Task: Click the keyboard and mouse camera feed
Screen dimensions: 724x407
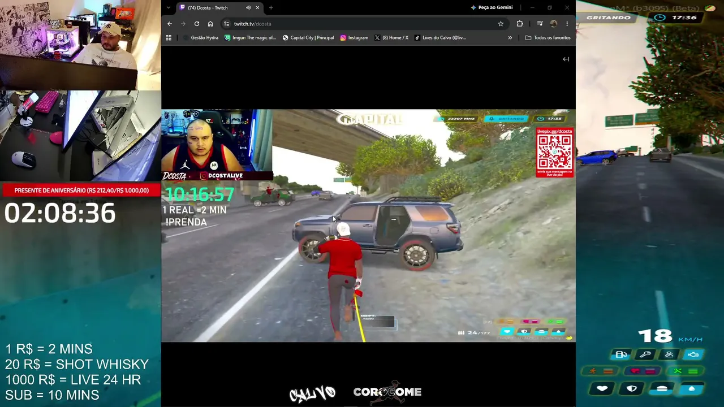Action: click(80, 136)
